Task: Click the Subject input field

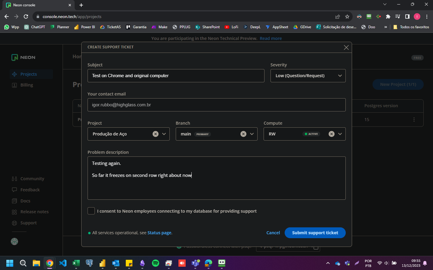Action: tap(176, 76)
